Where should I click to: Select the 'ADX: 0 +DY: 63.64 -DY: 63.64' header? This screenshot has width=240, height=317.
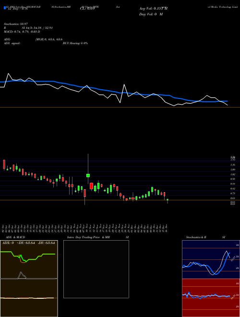coord(28,243)
